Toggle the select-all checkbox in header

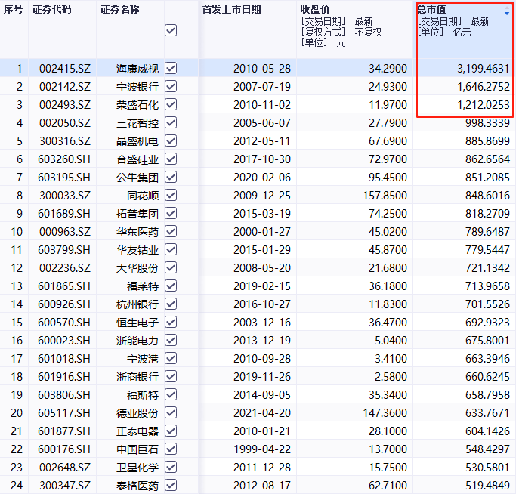pyautogui.click(x=171, y=31)
